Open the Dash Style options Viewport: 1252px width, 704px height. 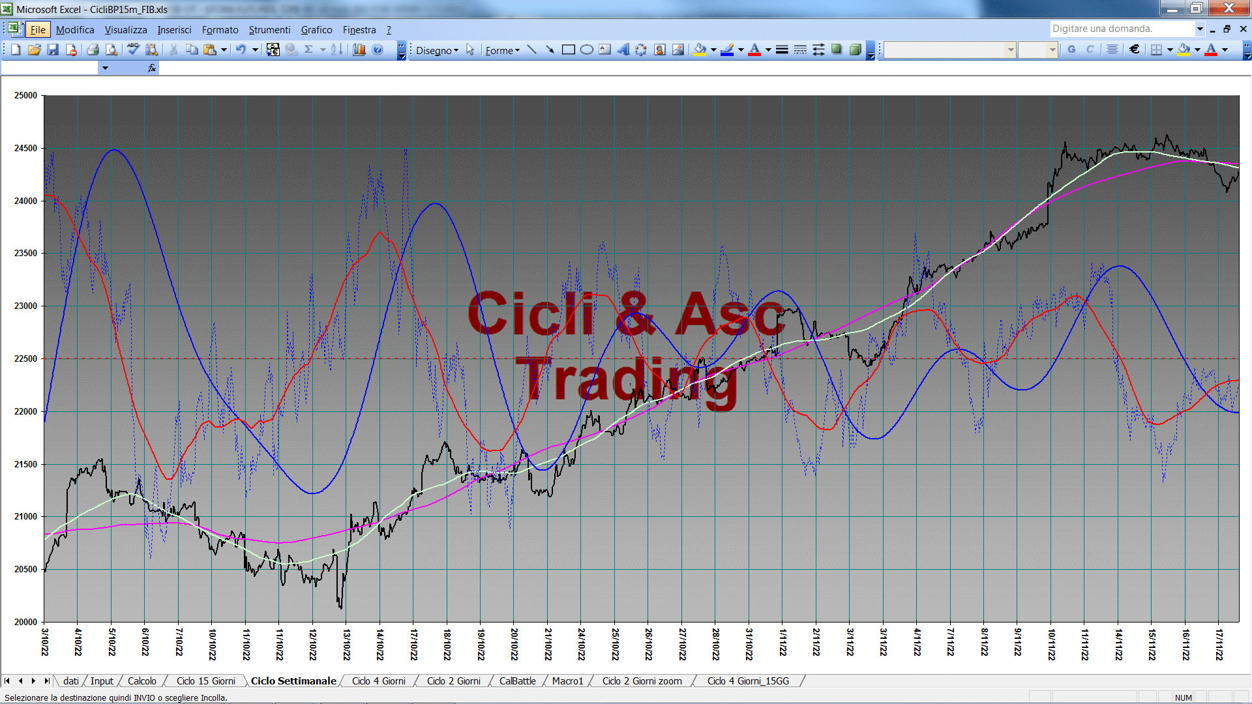(800, 50)
